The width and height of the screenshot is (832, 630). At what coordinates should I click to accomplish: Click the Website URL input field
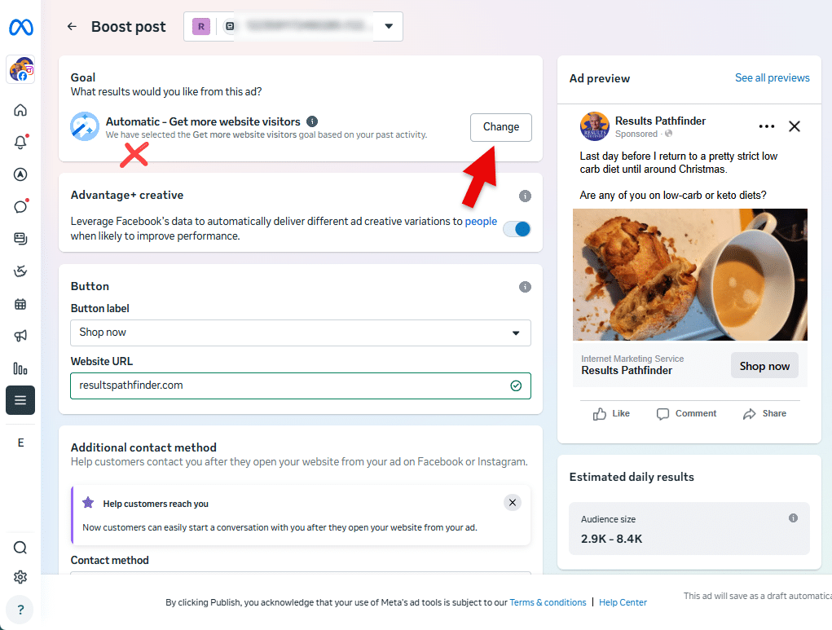click(289, 385)
